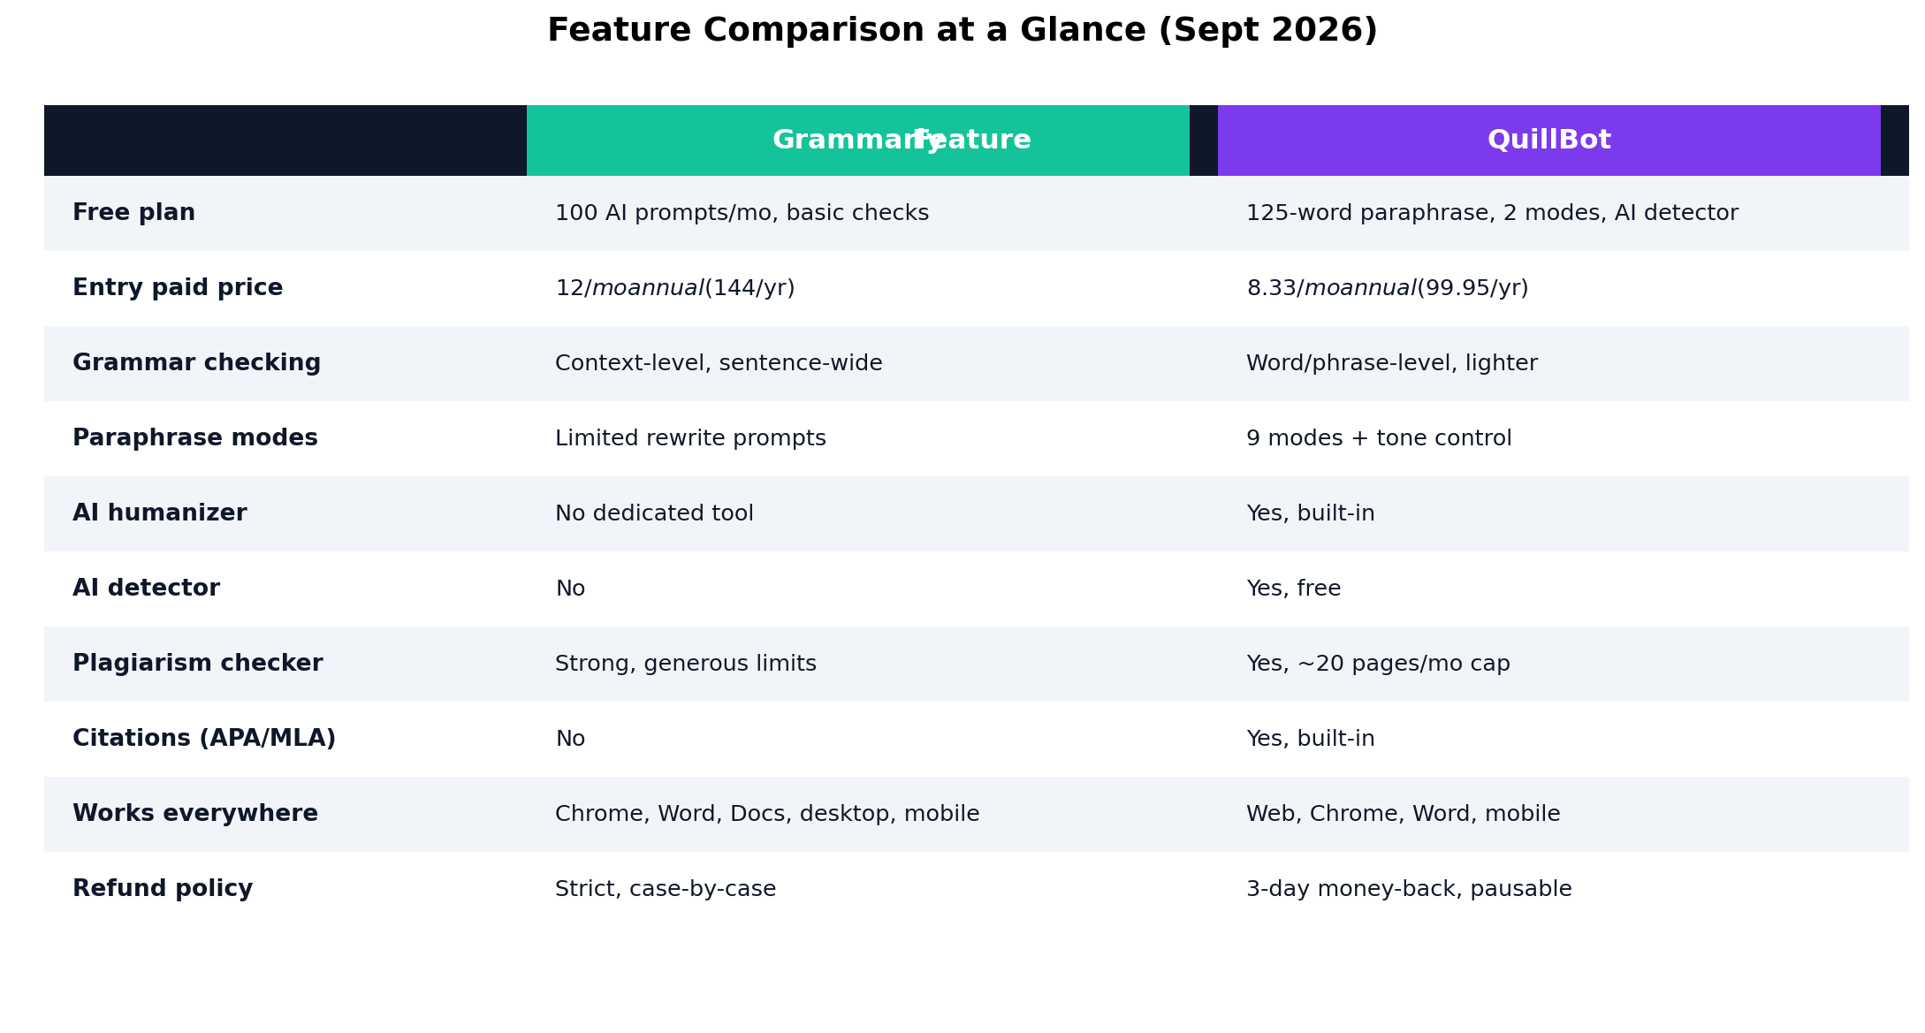This screenshot has height=1033, width=1925.
Task: Click 'Context-level, sentence-wide' cell
Action: (x=719, y=363)
